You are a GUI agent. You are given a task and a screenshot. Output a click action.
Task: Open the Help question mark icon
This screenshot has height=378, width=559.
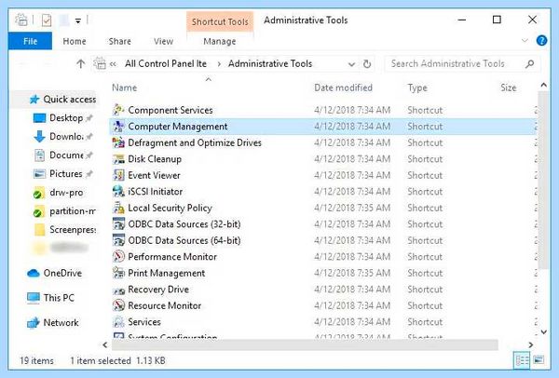pyautogui.click(x=541, y=41)
